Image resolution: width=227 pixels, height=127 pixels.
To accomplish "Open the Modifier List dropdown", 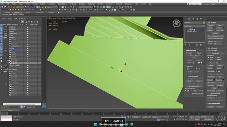I will pyautogui.click(x=194, y=26).
